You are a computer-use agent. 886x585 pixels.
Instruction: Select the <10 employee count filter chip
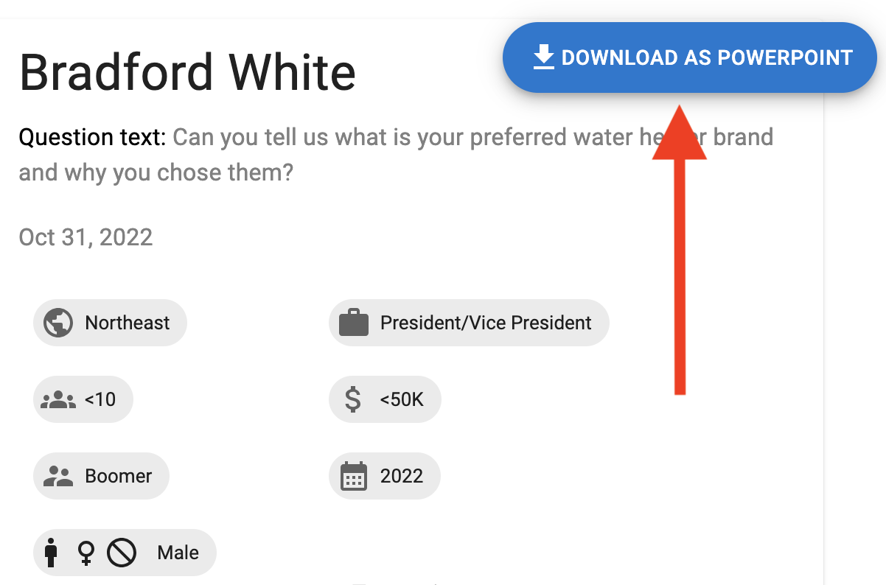(83, 399)
